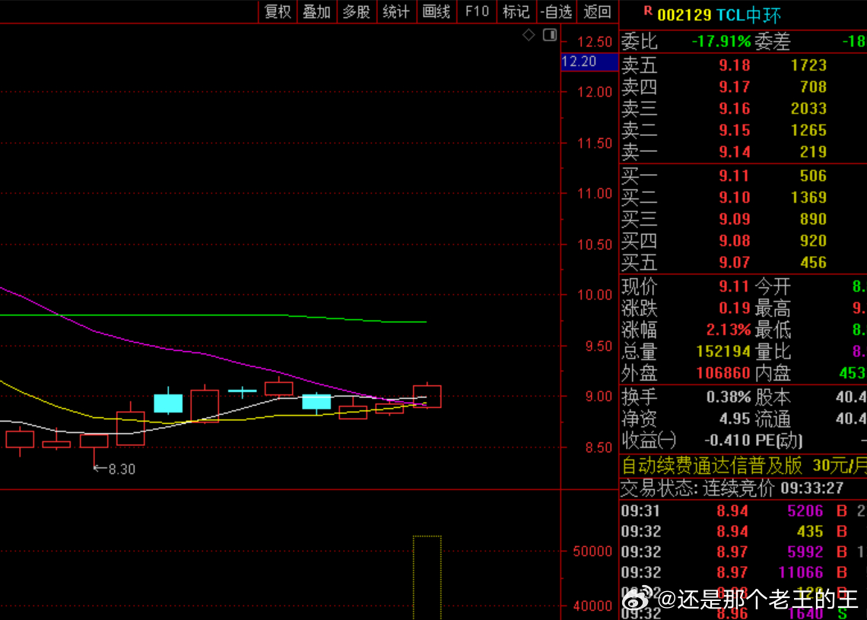Image resolution: width=867 pixels, height=620 pixels.
Task: Click 卖五 volume 1723
Action: point(808,65)
